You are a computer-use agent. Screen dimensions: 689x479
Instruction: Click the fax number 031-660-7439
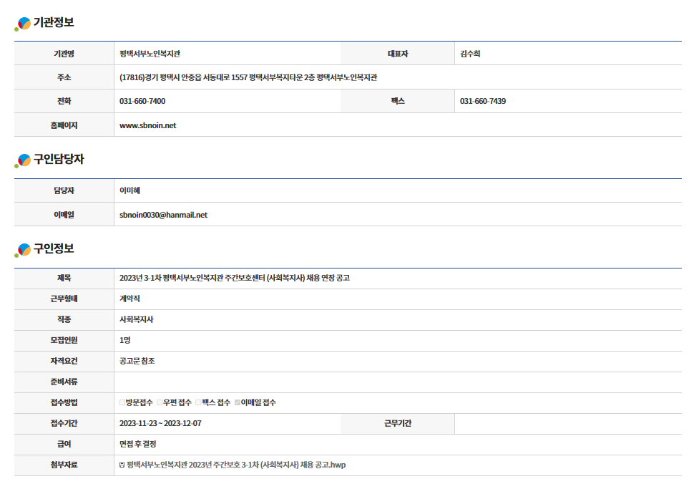[483, 101]
